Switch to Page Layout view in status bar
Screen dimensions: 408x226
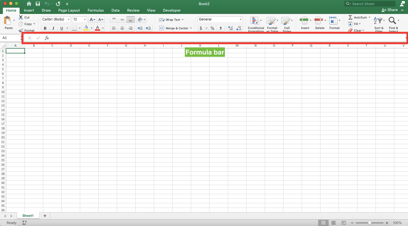[x=334, y=223]
